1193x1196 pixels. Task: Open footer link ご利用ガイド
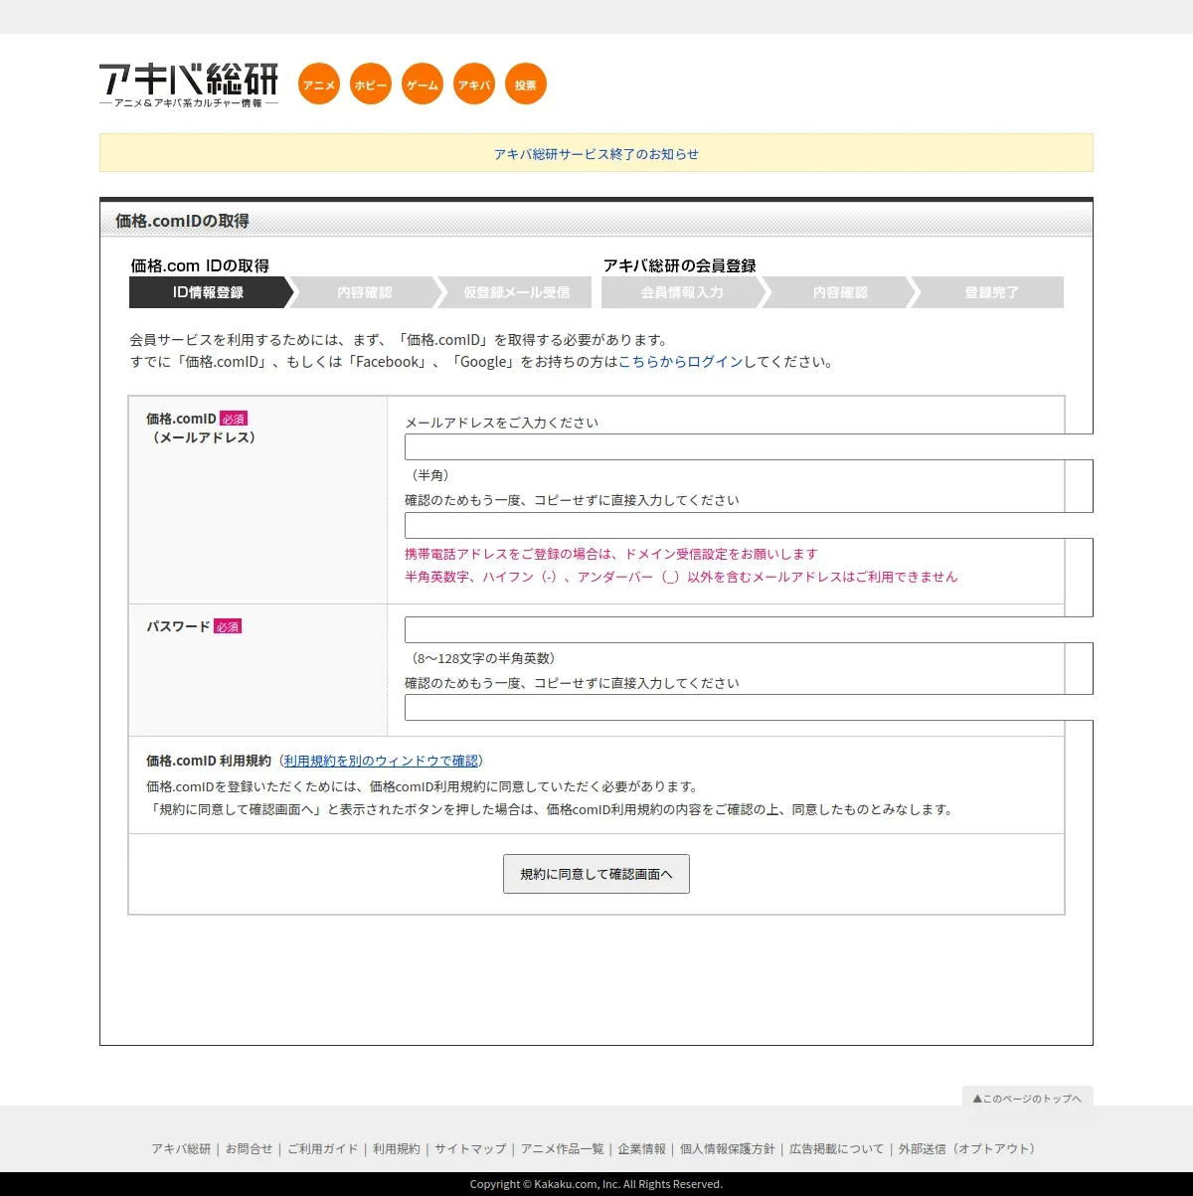coord(322,1148)
